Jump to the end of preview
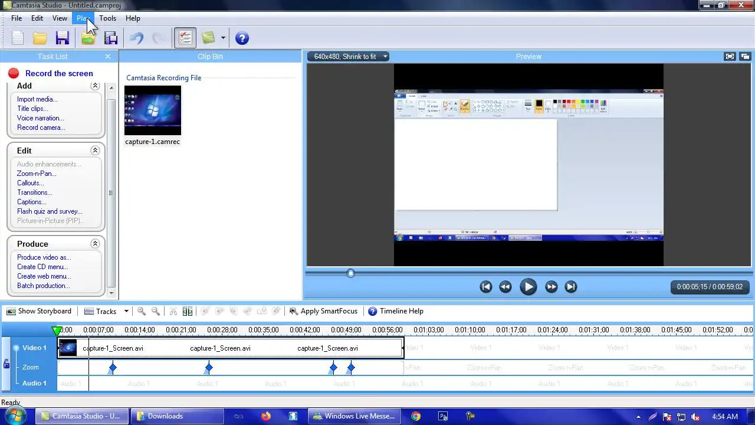 (x=570, y=287)
